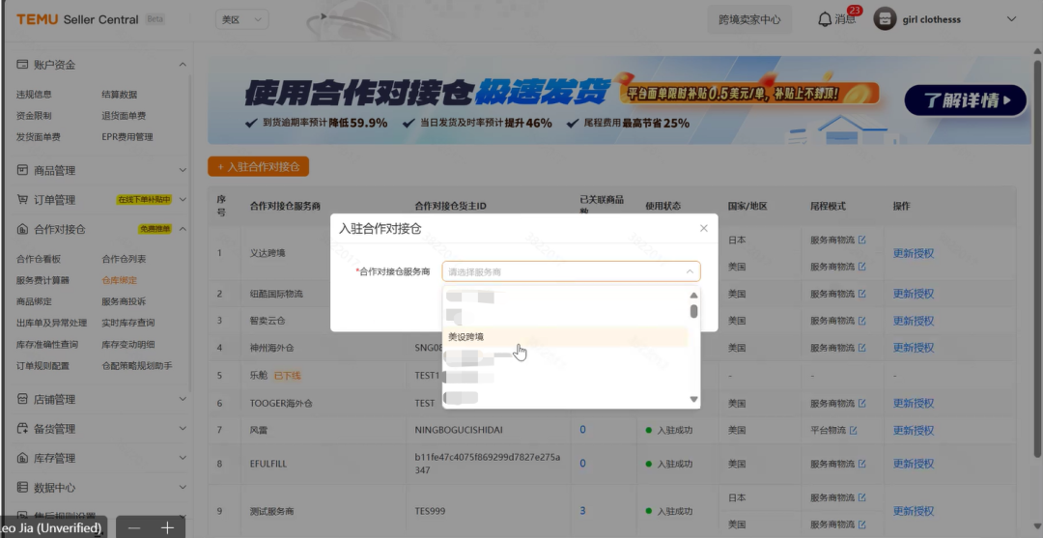Open 合配策略规划助手 in the sidebar
This screenshot has width=1043, height=538.
[137, 366]
